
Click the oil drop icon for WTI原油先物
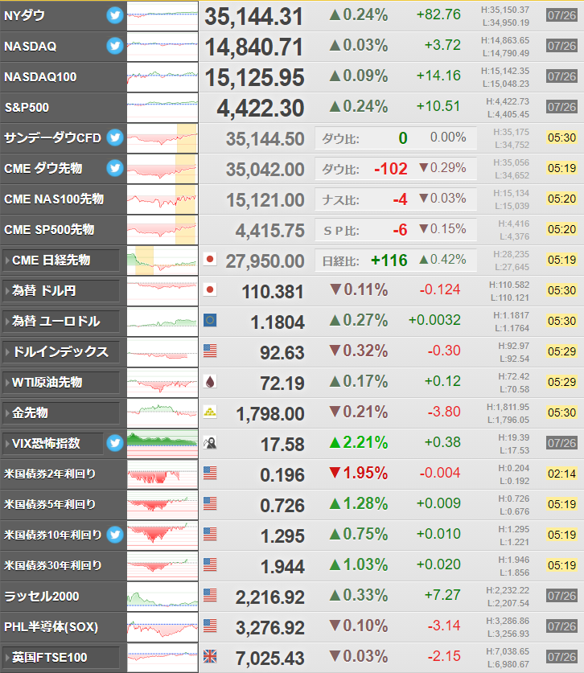click(x=210, y=381)
